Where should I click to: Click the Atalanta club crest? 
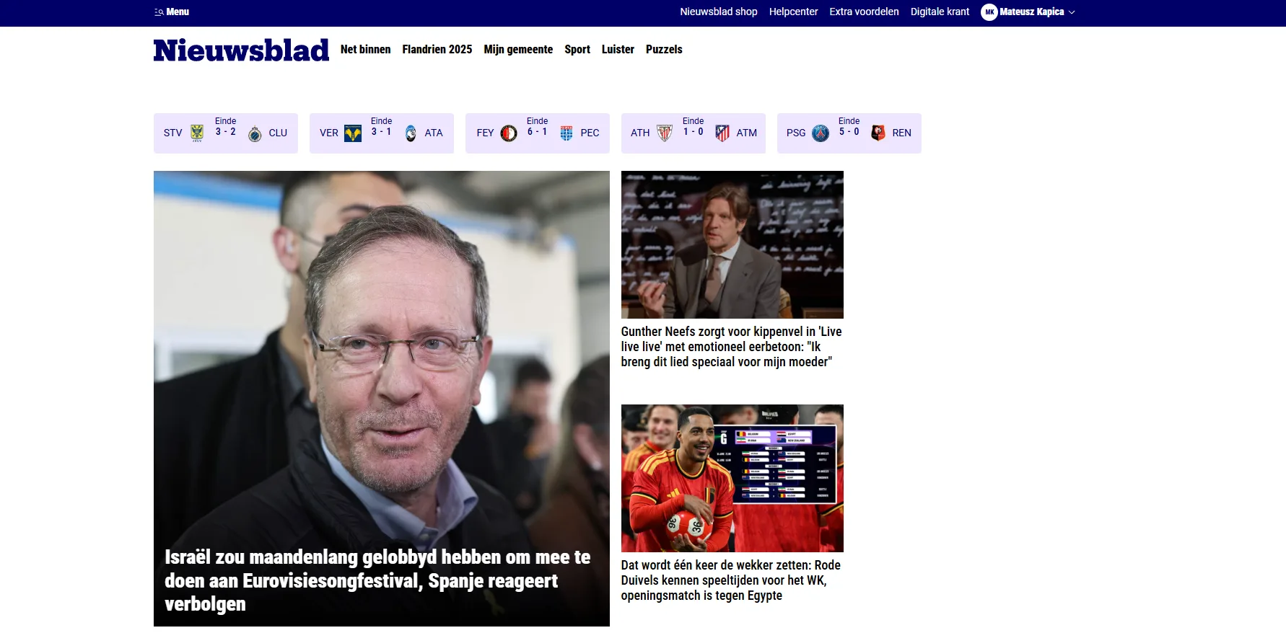pyautogui.click(x=411, y=133)
